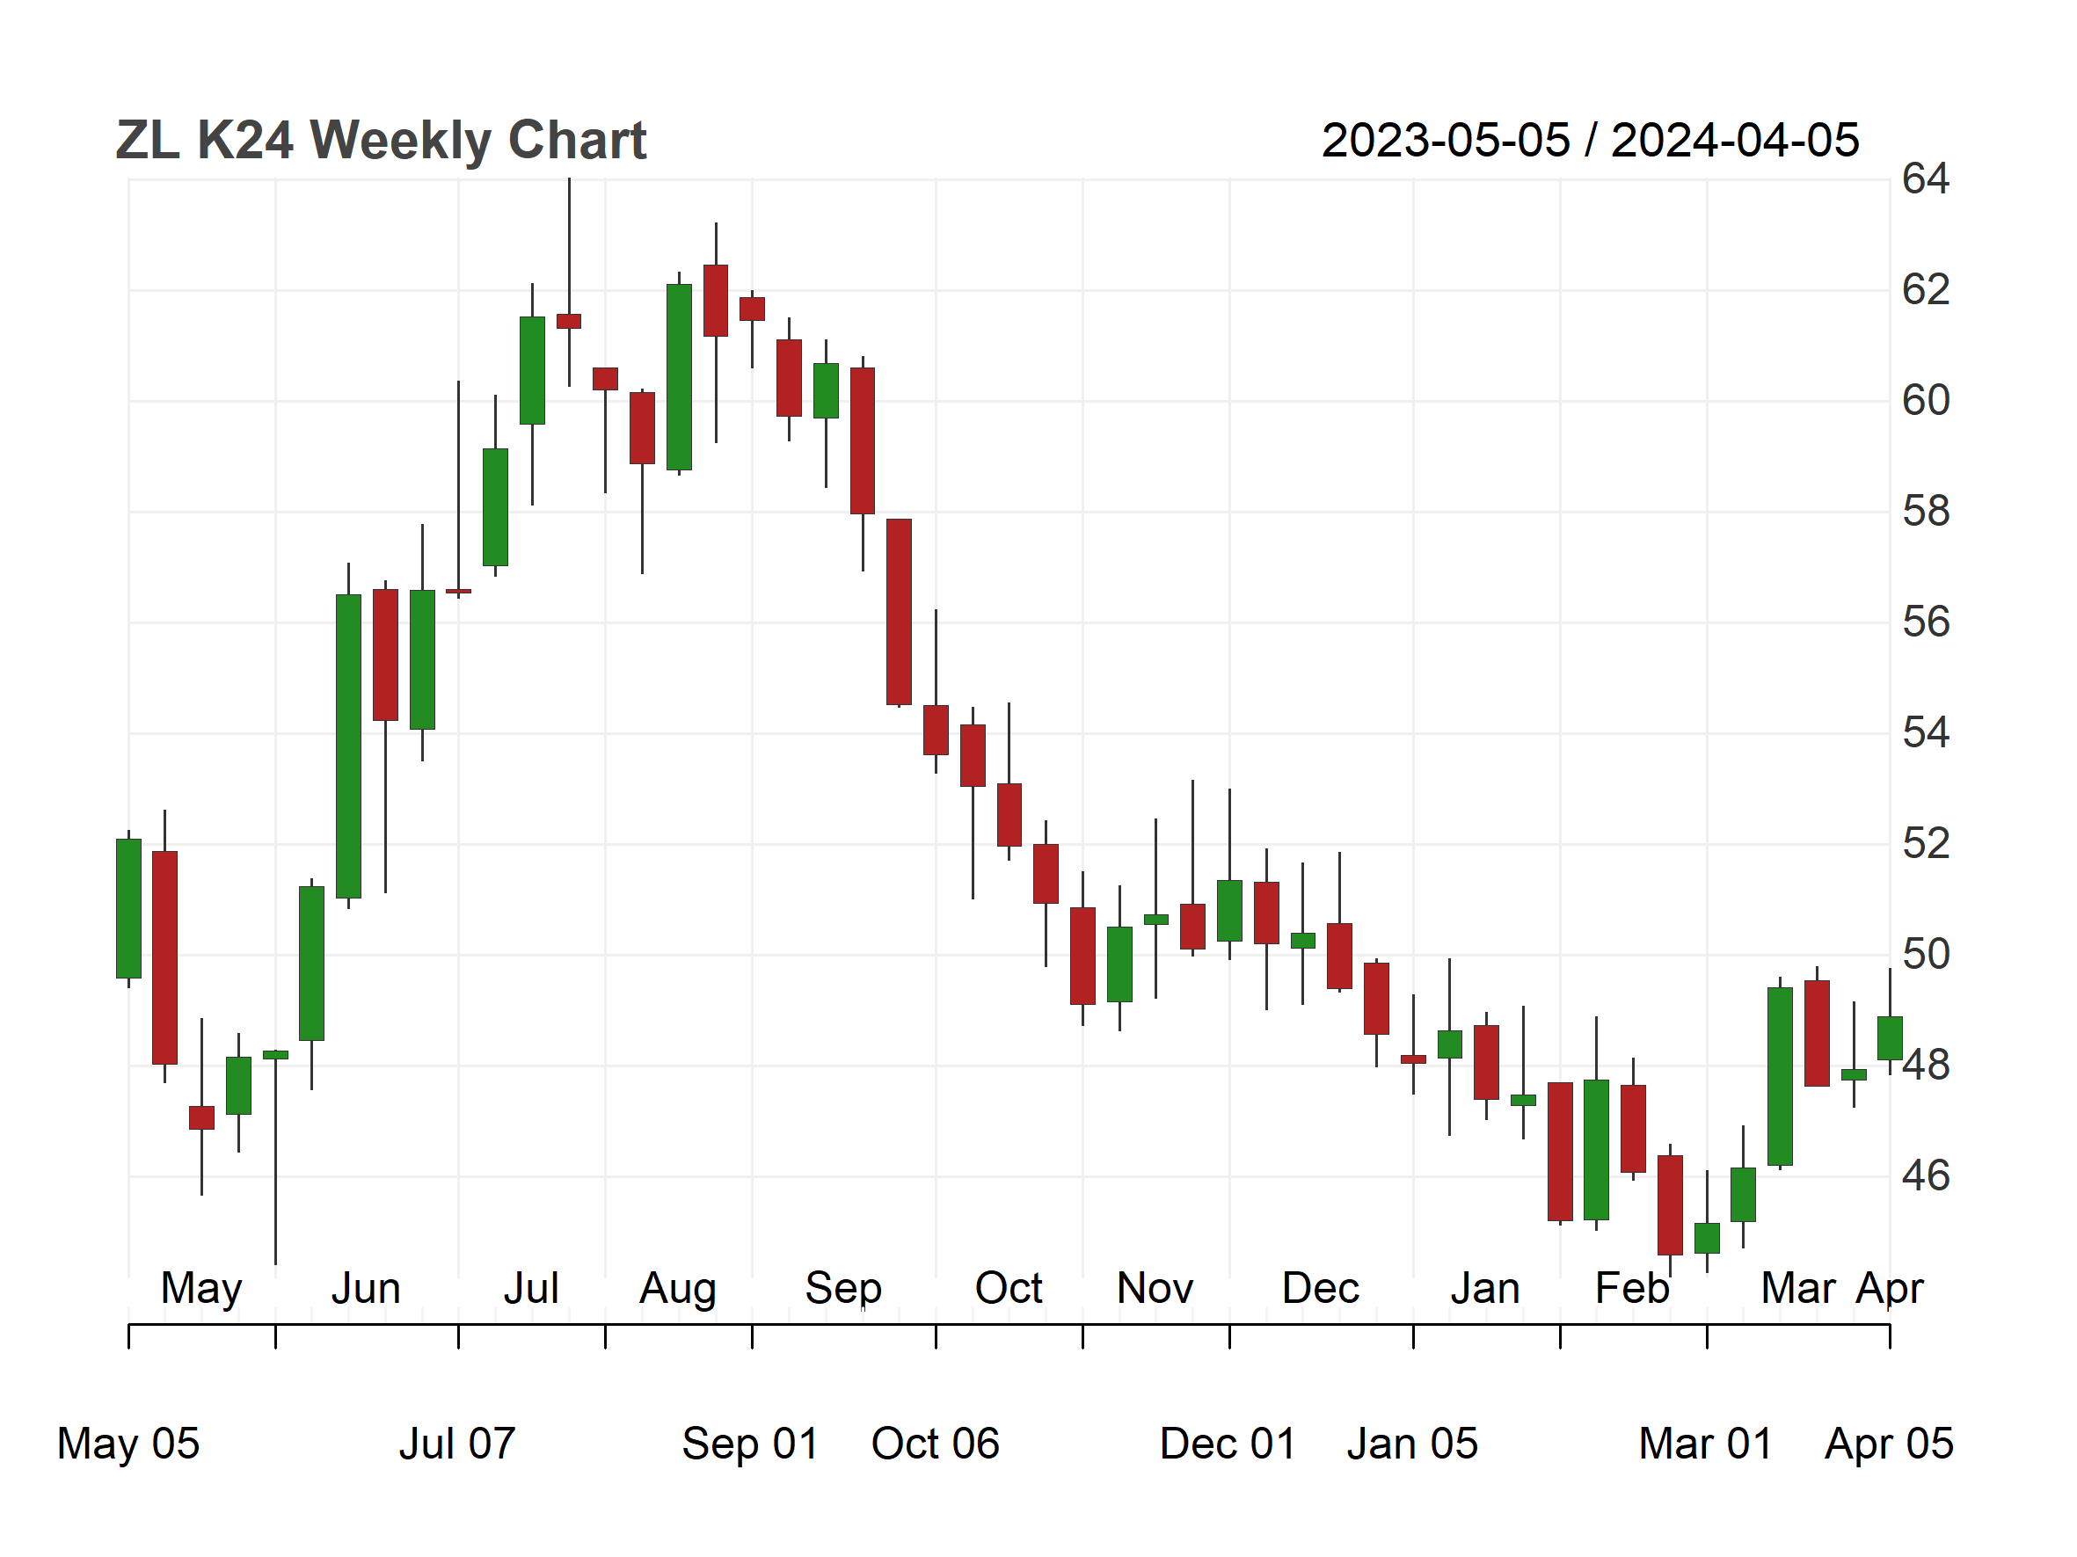This screenshot has width=2077, height=1557.
Task: Click the 46 price axis label
Action: click(1926, 1176)
